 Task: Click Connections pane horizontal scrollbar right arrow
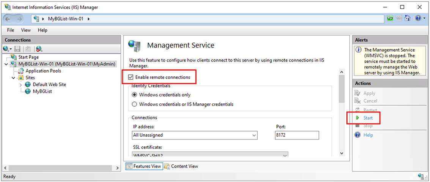click(117, 168)
